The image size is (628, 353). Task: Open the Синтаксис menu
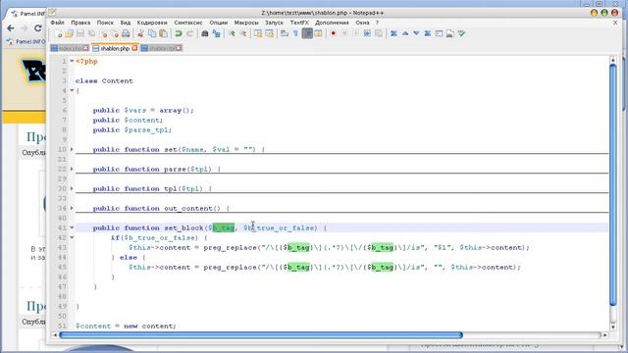[x=187, y=23]
